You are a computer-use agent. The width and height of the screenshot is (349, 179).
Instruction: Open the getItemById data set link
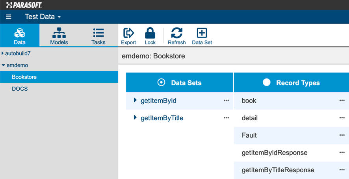[158, 101]
